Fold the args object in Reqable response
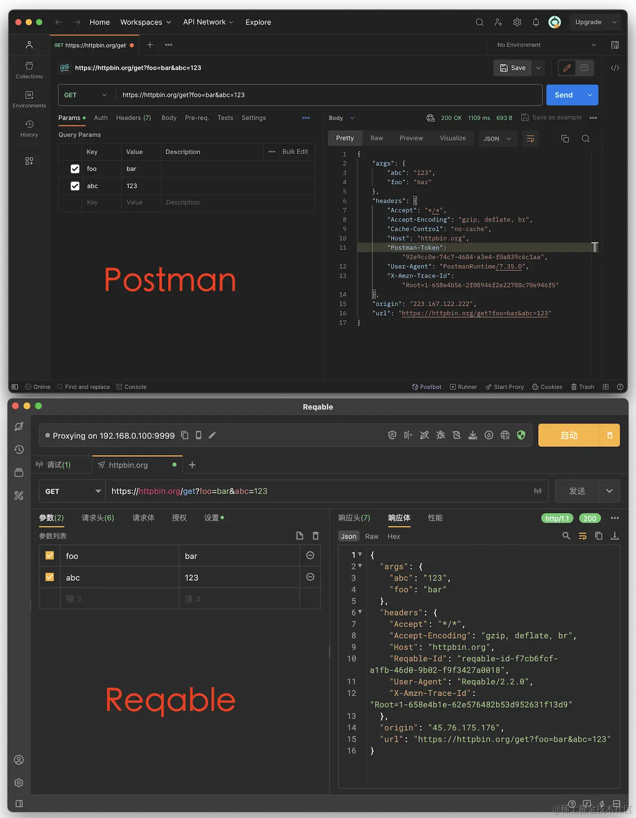 coord(360,566)
